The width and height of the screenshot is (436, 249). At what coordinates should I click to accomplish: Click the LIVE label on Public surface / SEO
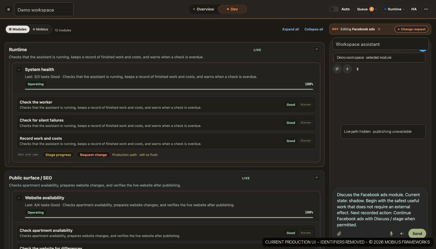[x=246, y=178]
